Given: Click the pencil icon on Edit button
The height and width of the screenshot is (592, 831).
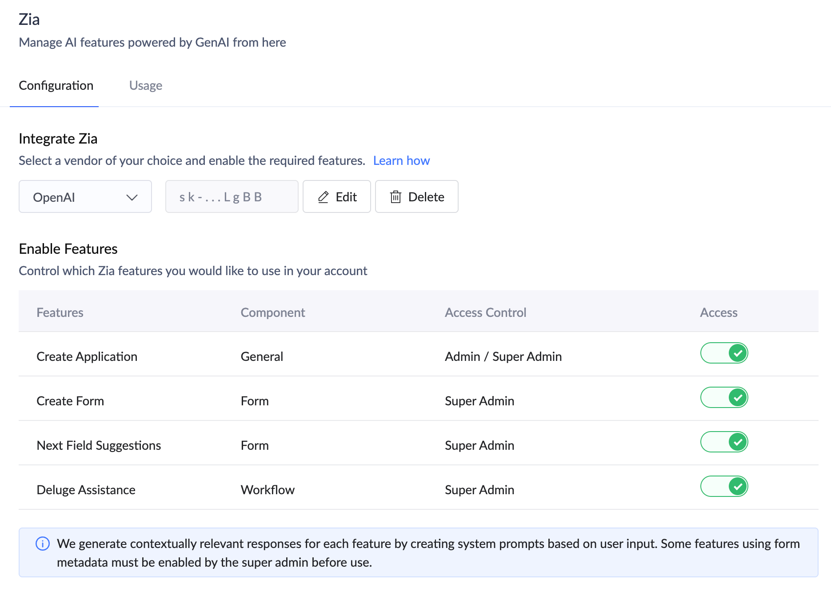Looking at the screenshot, I should pyautogui.click(x=324, y=197).
